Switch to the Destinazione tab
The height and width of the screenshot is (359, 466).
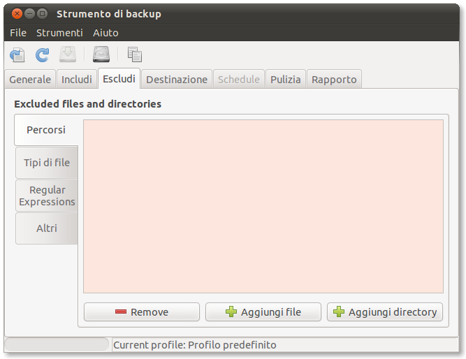[177, 80]
